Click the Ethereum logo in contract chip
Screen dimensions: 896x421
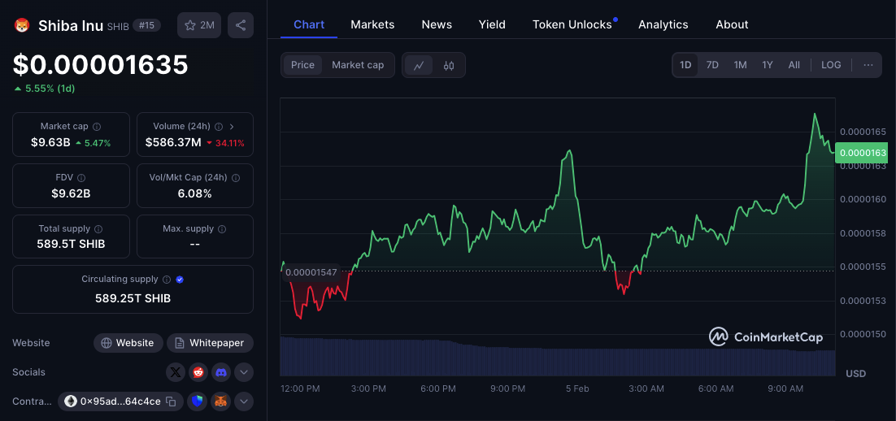click(71, 401)
